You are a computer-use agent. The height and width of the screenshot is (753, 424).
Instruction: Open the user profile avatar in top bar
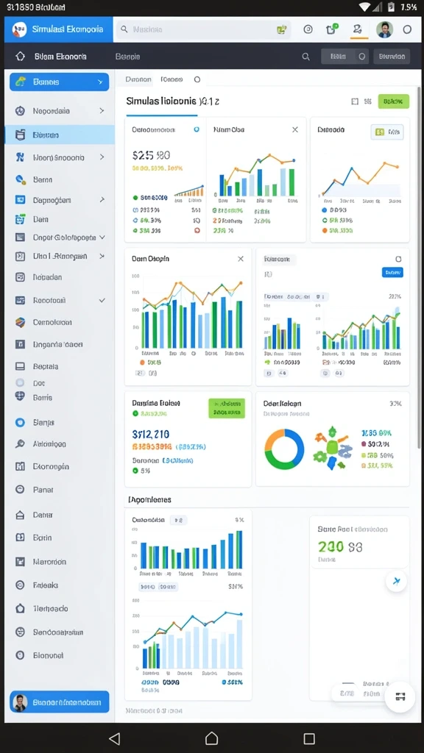tap(384, 29)
